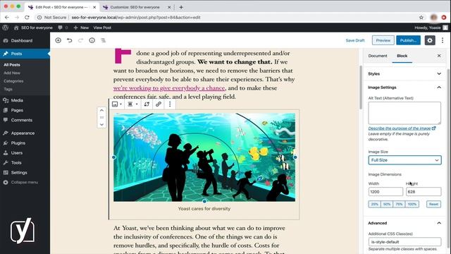Open Tags under Posts
The width and height of the screenshot is (451, 254).
[x=8, y=89]
